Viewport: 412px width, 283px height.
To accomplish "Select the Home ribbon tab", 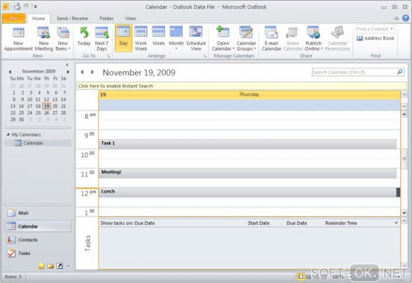I will tap(39, 19).
